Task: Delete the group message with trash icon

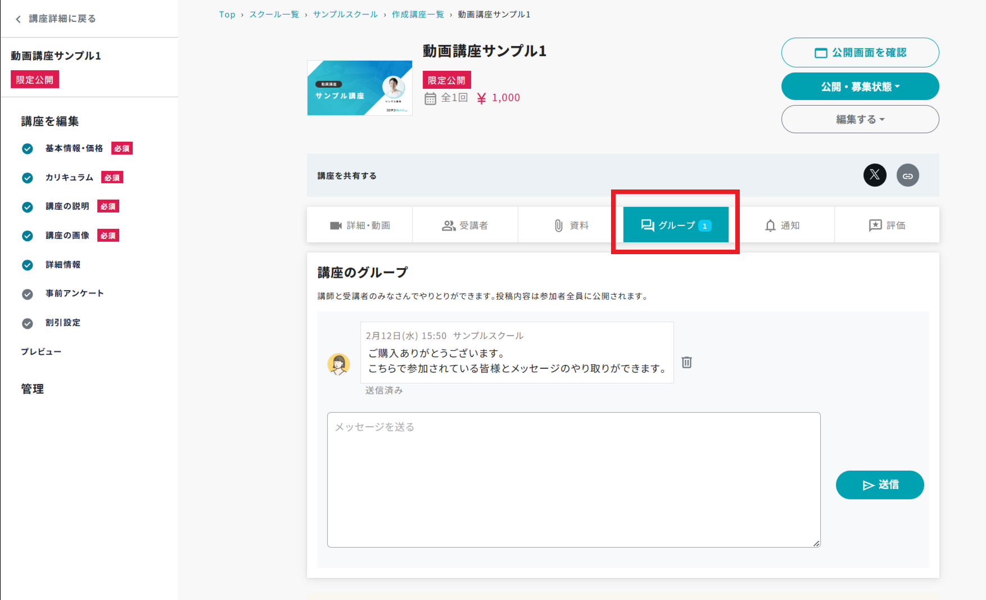Action: (x=686, y=362)
